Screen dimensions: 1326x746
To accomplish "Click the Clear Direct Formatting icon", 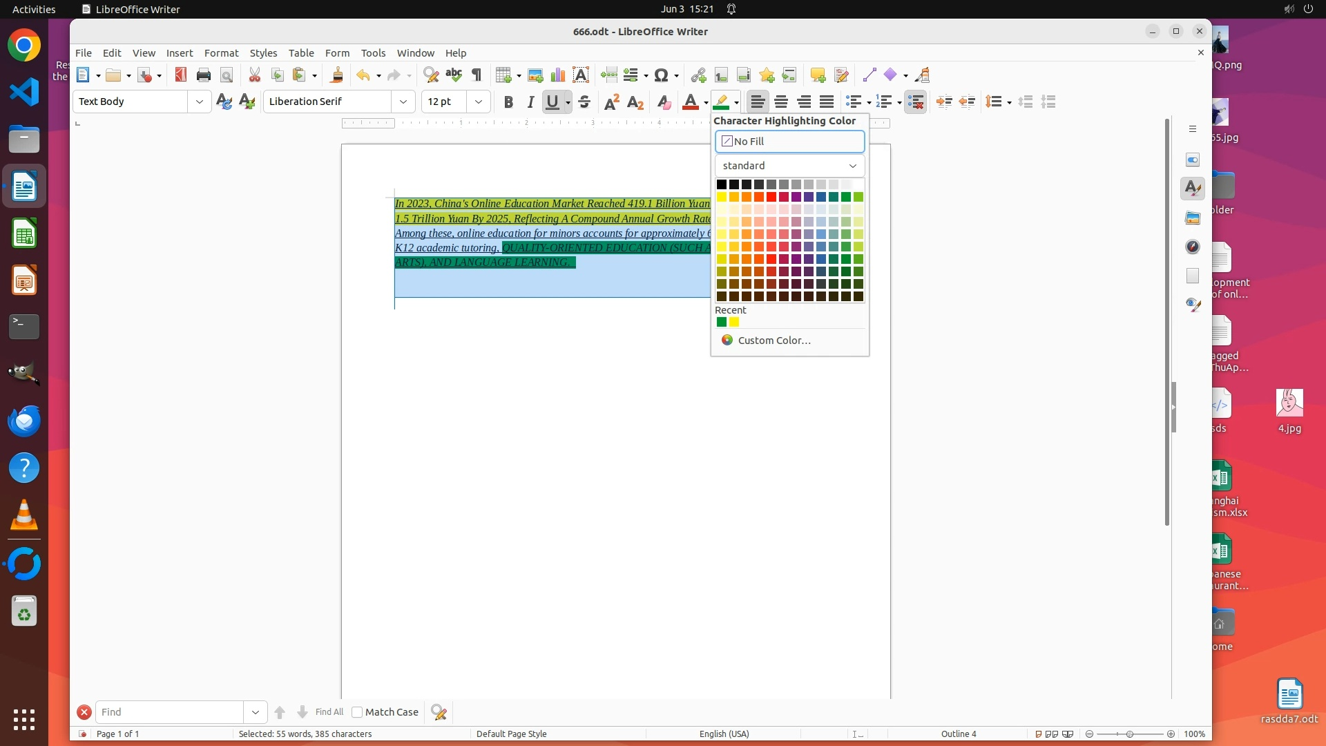I will (x=664, y=102).
